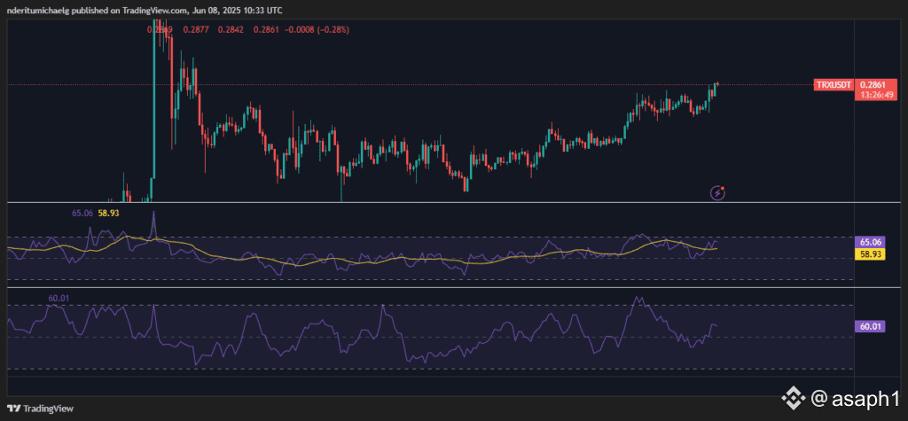Click the 65.06 RSI legend value
This screenshot has width=908, height=421.
coord(81,213)
